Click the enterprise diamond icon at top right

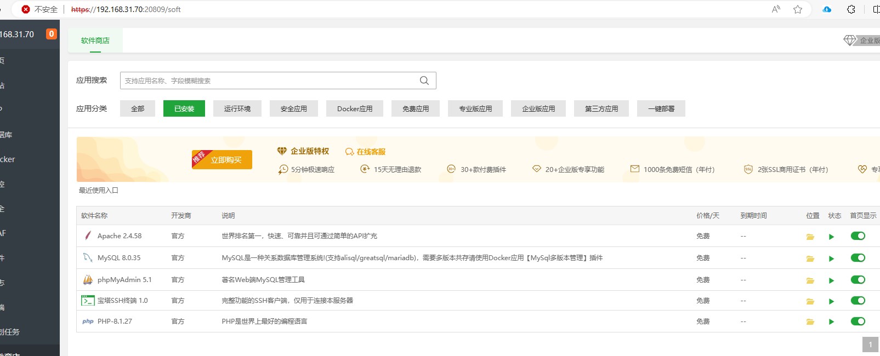point(850,40)
